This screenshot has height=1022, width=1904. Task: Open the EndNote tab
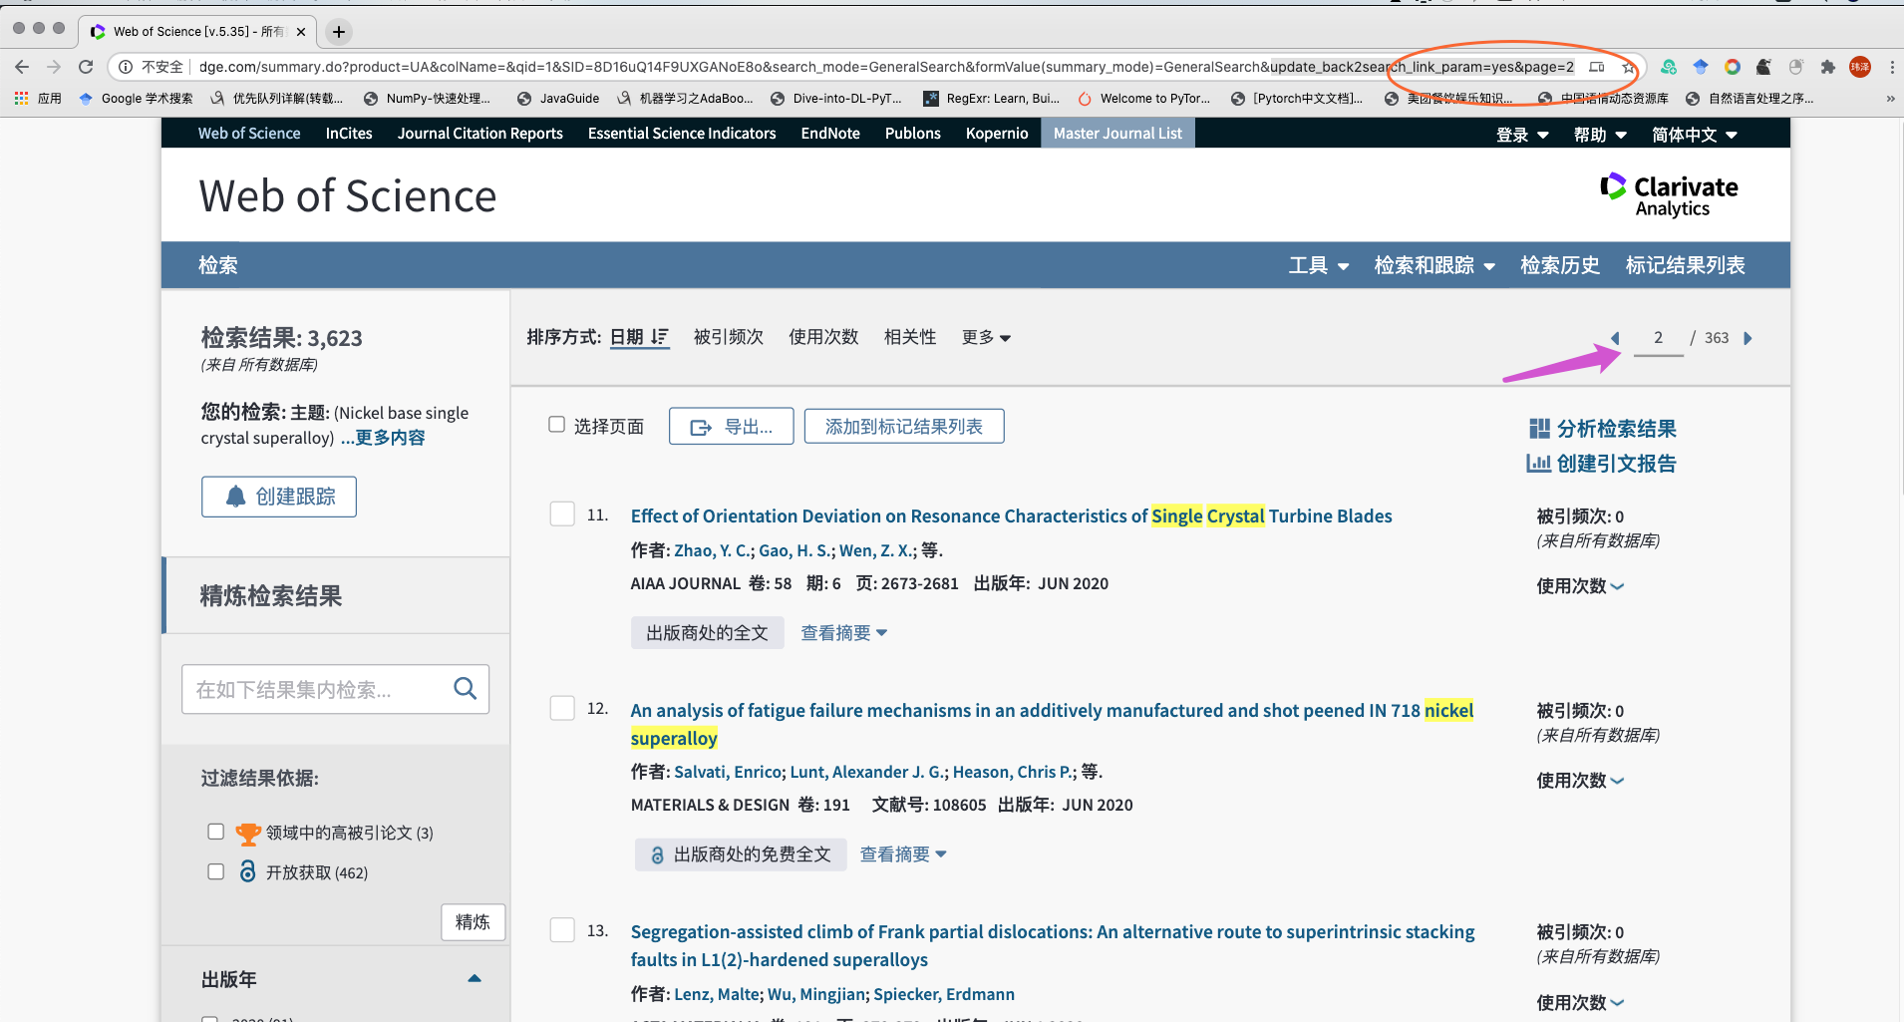point(830,134)
